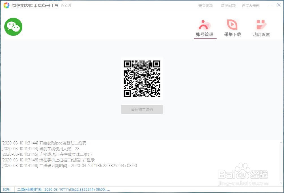The height and width of the screenshot is (193, 284).
Task: Close the window with the X button
Action: click(x=279, y=5)
